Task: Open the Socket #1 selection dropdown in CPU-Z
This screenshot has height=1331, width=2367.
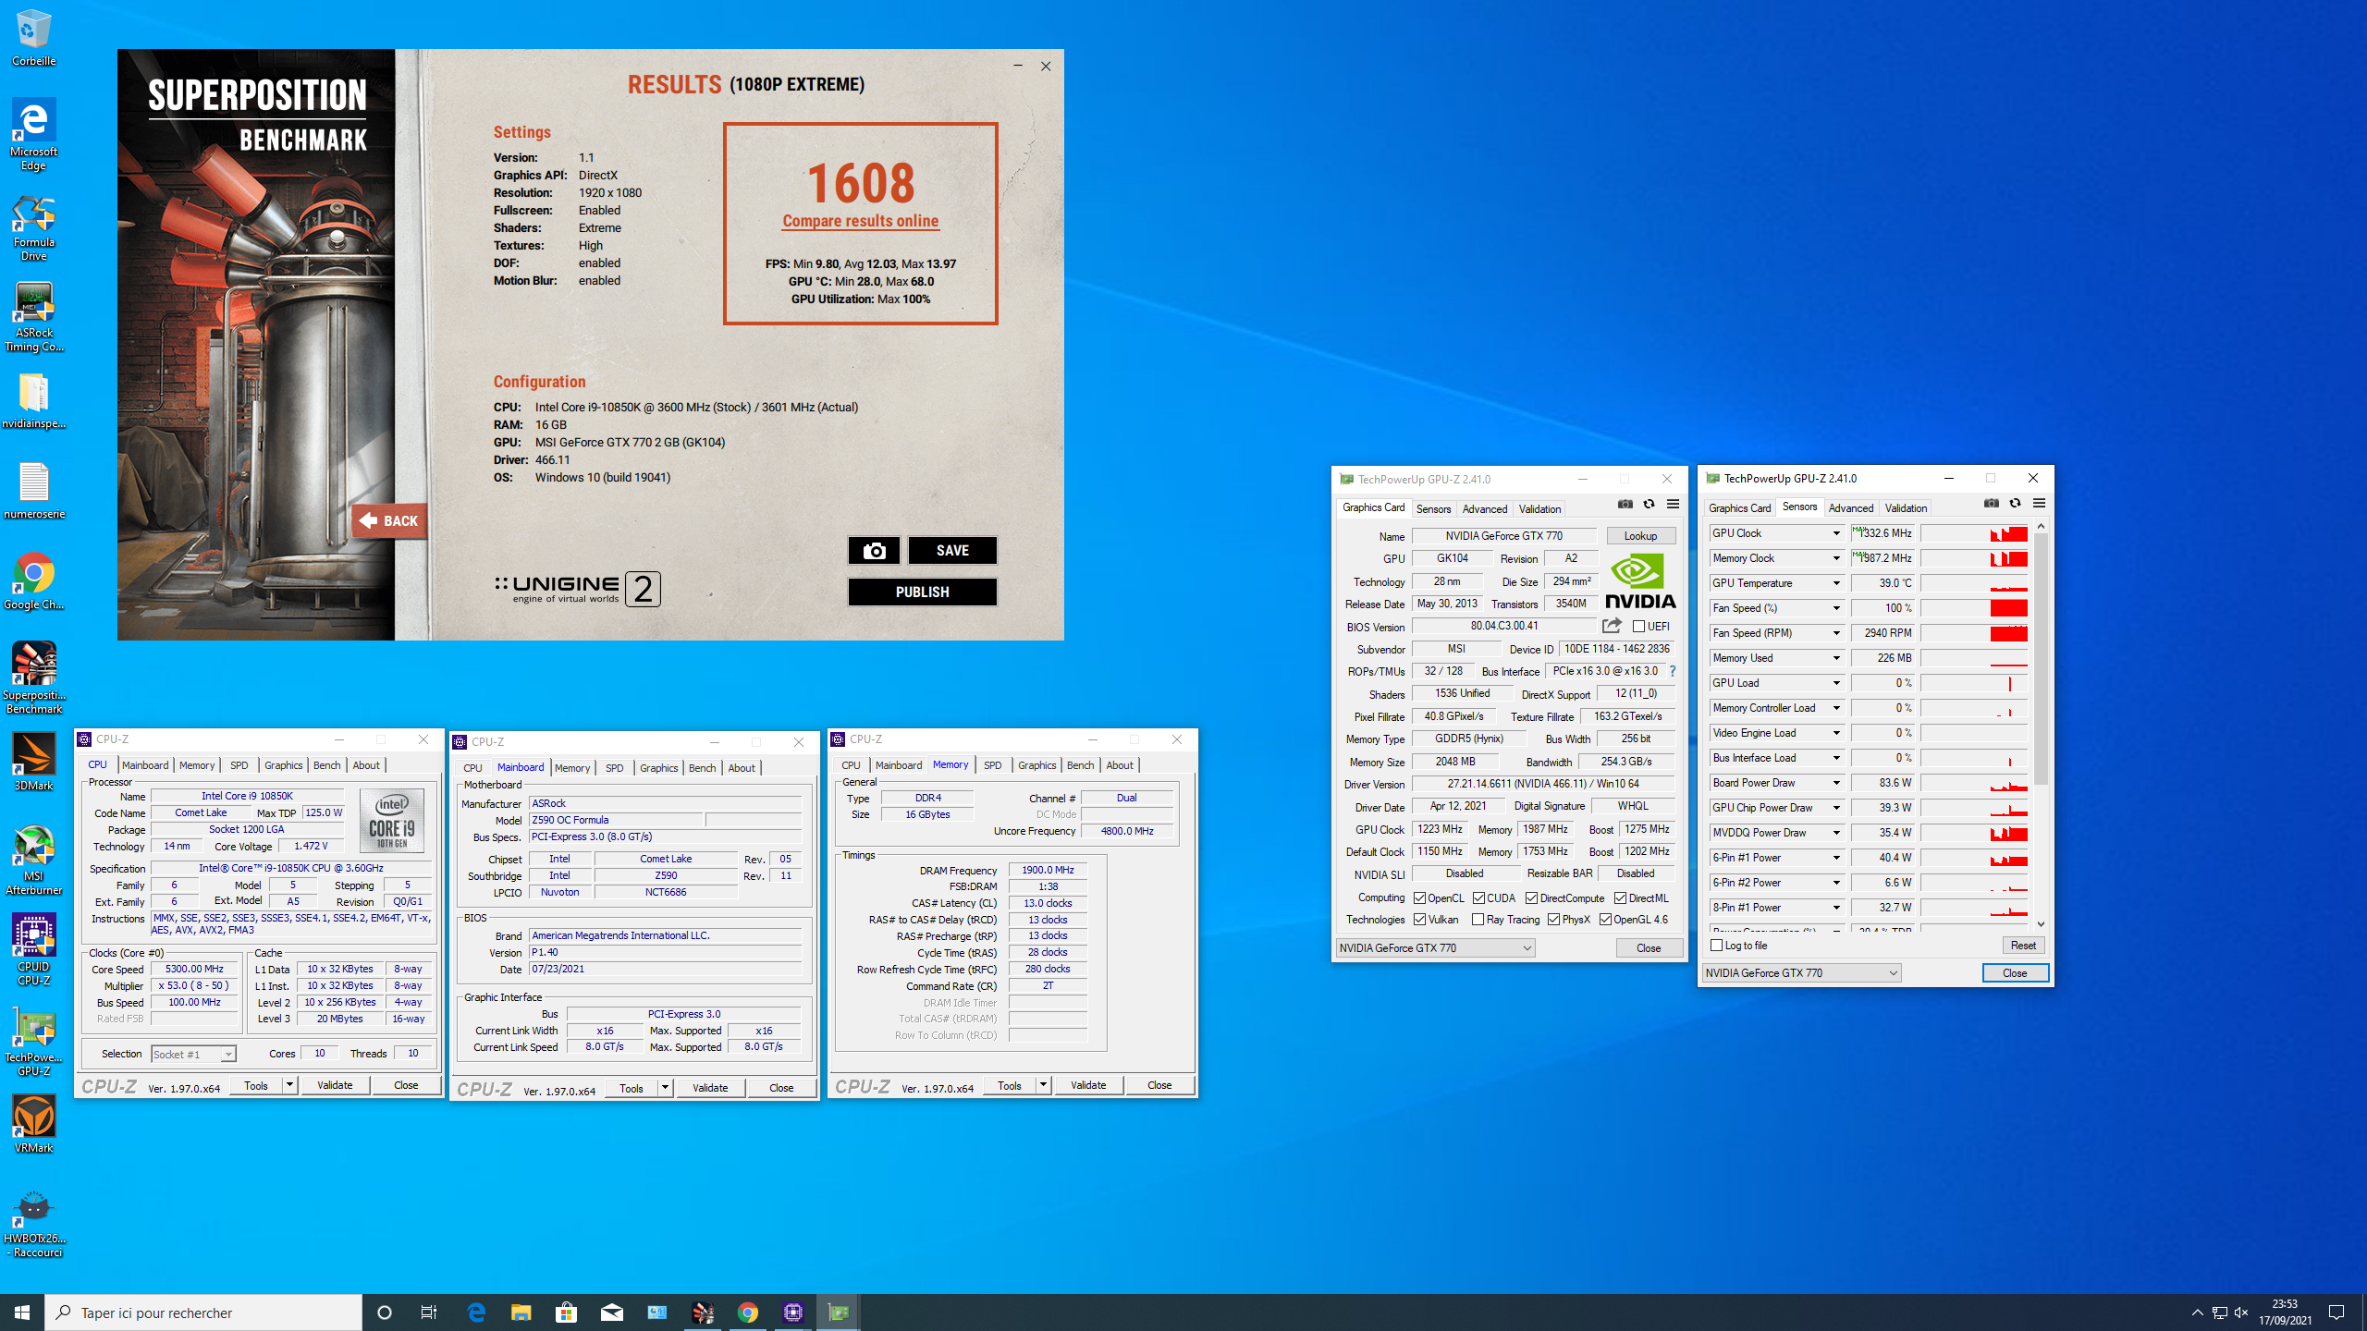Action: (x=193, y=1055)
